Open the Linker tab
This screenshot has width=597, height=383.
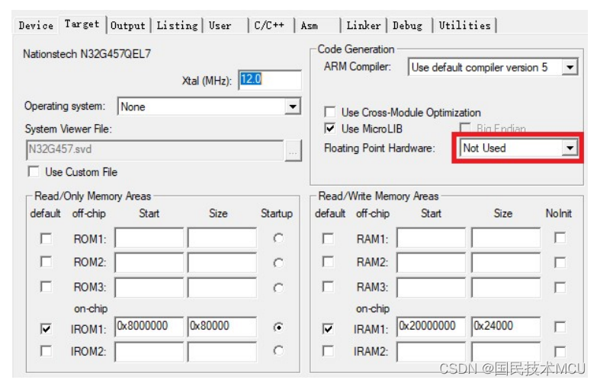click(x=364, y=25)
